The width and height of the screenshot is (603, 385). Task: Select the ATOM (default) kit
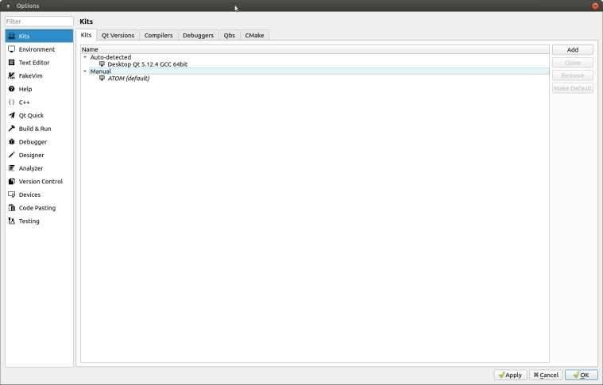point(128,79)
